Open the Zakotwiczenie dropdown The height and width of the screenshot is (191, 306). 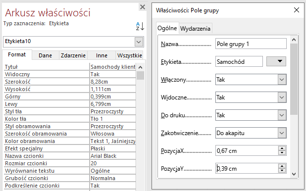click(x=282, y=133)
